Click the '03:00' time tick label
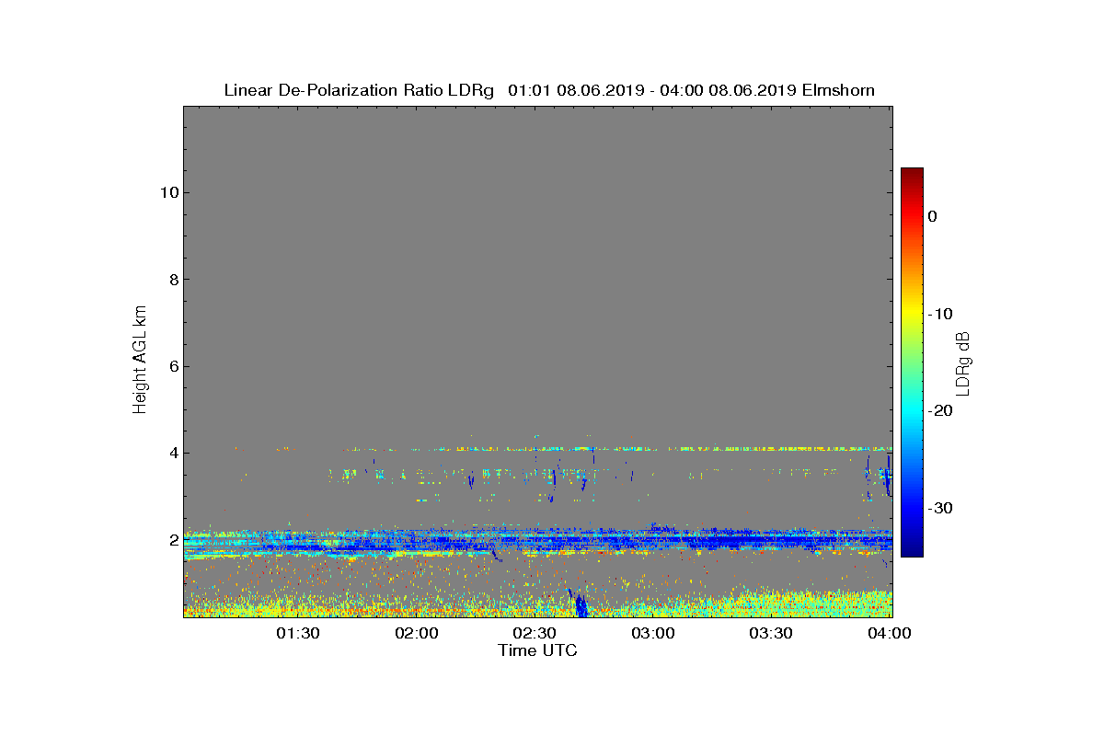The image size is (1104, 736). coord(654,633)
